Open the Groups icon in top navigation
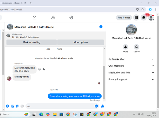This screenshot has width=159, height=118. click(x=71, y=18)
